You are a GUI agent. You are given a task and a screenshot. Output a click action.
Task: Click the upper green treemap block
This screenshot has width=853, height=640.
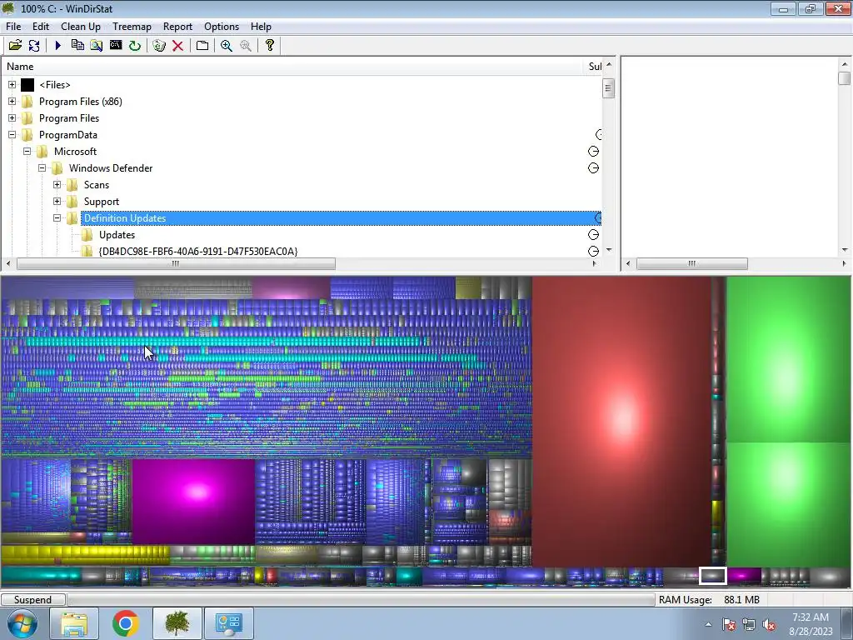click(789, 359)
